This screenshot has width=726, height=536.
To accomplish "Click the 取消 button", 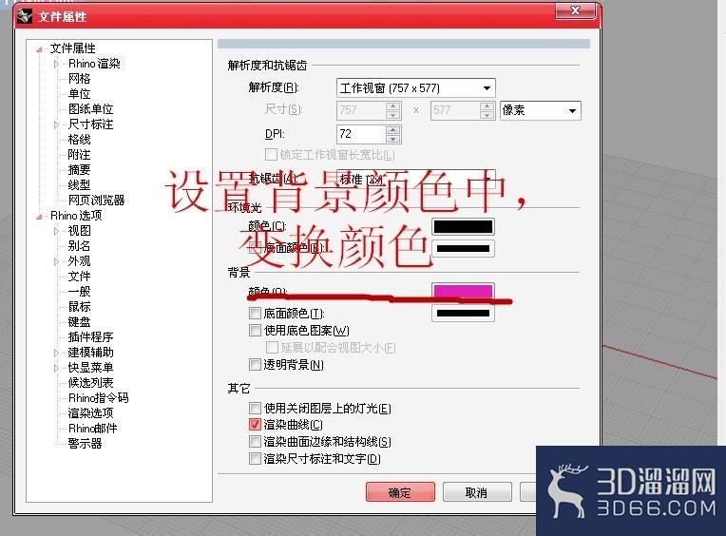I will click(477, 492).
